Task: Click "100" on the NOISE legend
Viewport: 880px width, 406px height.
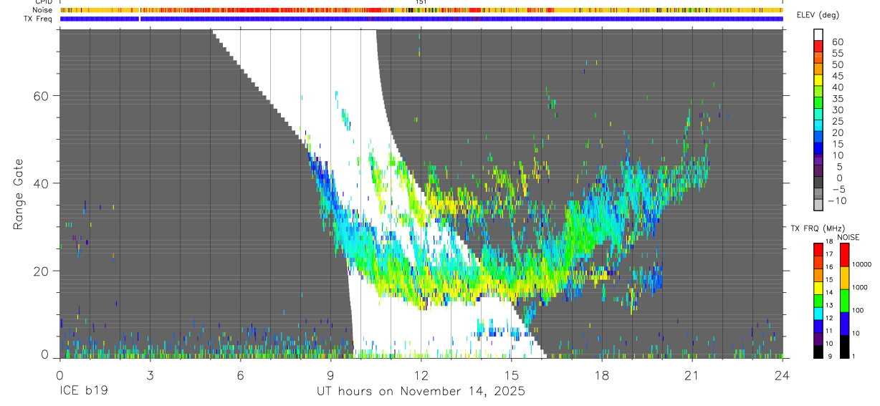Action: (858, 310)
